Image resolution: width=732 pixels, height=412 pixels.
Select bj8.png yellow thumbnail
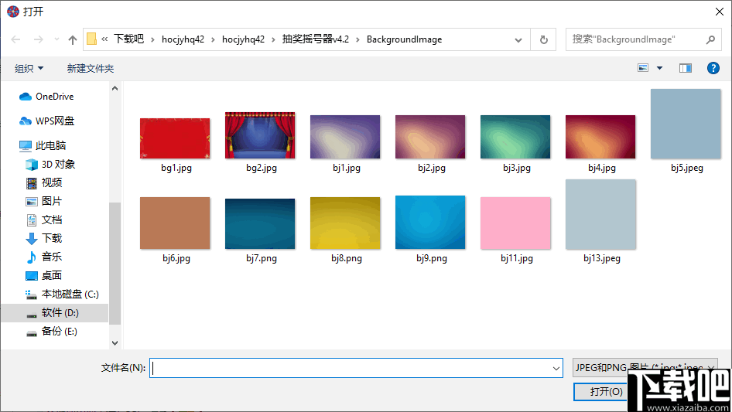(345, 223)
